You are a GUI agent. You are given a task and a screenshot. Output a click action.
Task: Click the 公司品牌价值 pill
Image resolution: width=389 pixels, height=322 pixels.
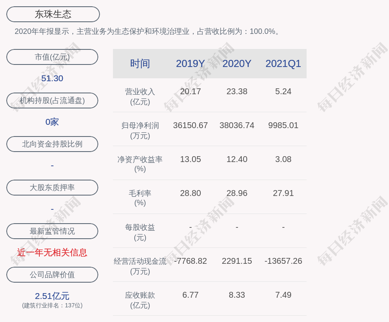[x=52, y=275]
